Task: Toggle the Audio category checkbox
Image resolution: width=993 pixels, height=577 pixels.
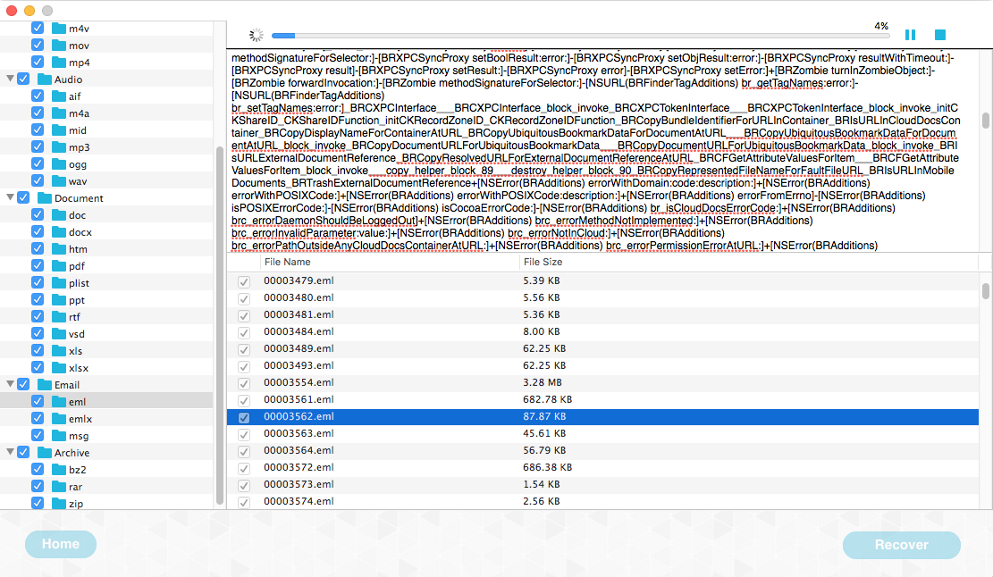Action: [x=23, y=79]
